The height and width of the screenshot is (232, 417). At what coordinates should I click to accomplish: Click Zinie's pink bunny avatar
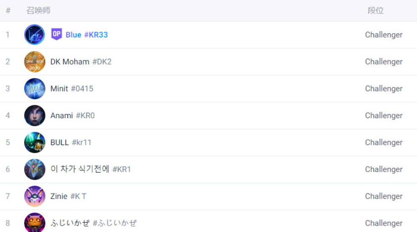click(x=35, y=196)
